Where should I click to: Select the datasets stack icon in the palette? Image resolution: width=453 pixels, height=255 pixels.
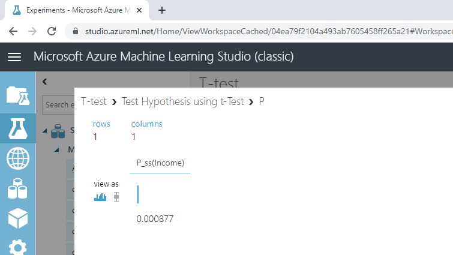tap(58, 131)
